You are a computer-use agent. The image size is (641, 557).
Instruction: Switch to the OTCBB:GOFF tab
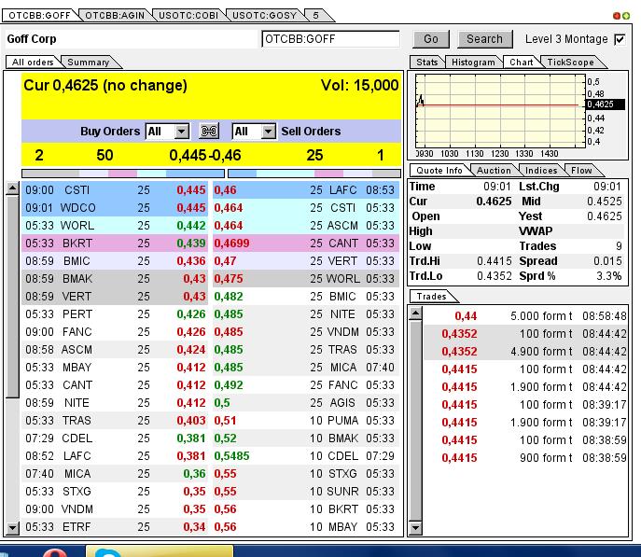pyautogui.click(x=39, y=16)
